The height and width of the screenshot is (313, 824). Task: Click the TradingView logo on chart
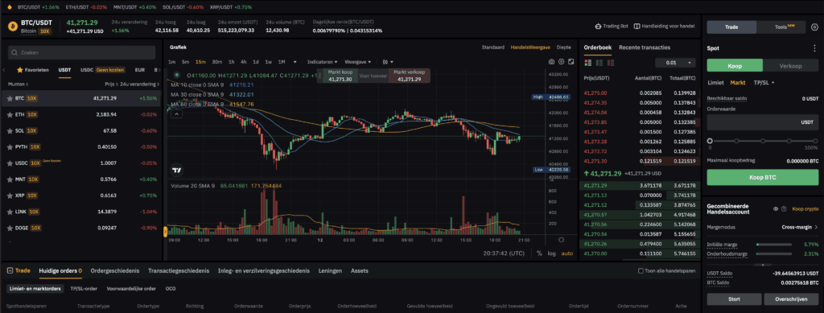click(177, 170)
